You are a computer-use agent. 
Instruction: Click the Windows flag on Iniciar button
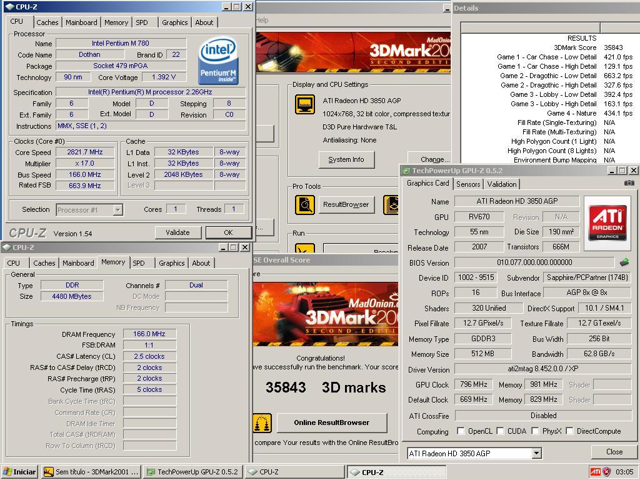pyautogui.click(x=7, y=472)
